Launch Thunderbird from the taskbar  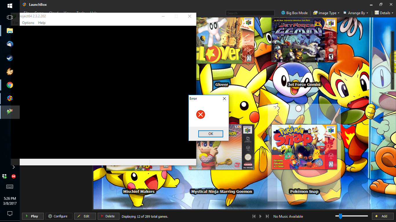click(x=10, y=44)
